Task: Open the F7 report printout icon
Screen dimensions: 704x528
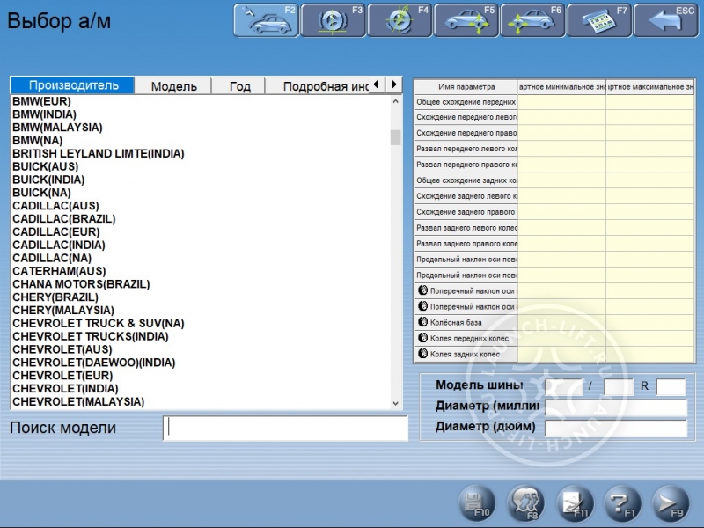Action: [x=598, y=20]
